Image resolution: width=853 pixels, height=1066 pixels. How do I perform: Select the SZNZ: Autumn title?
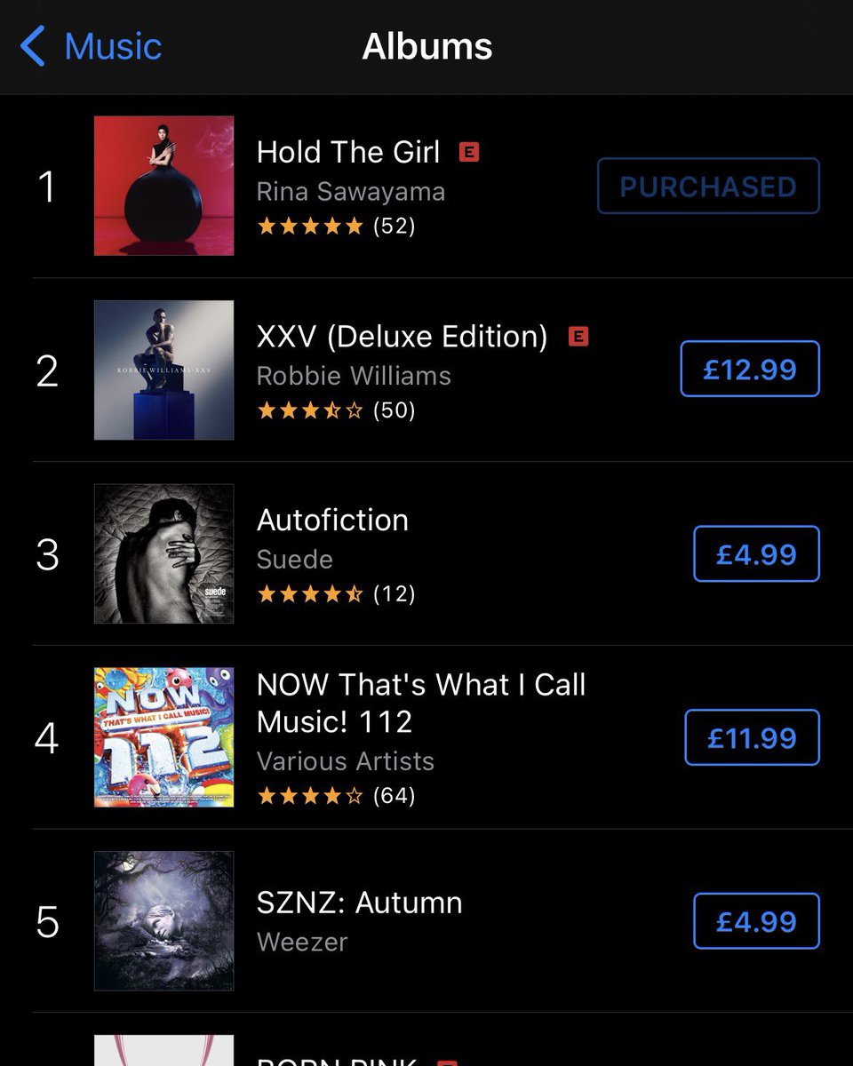360,903
